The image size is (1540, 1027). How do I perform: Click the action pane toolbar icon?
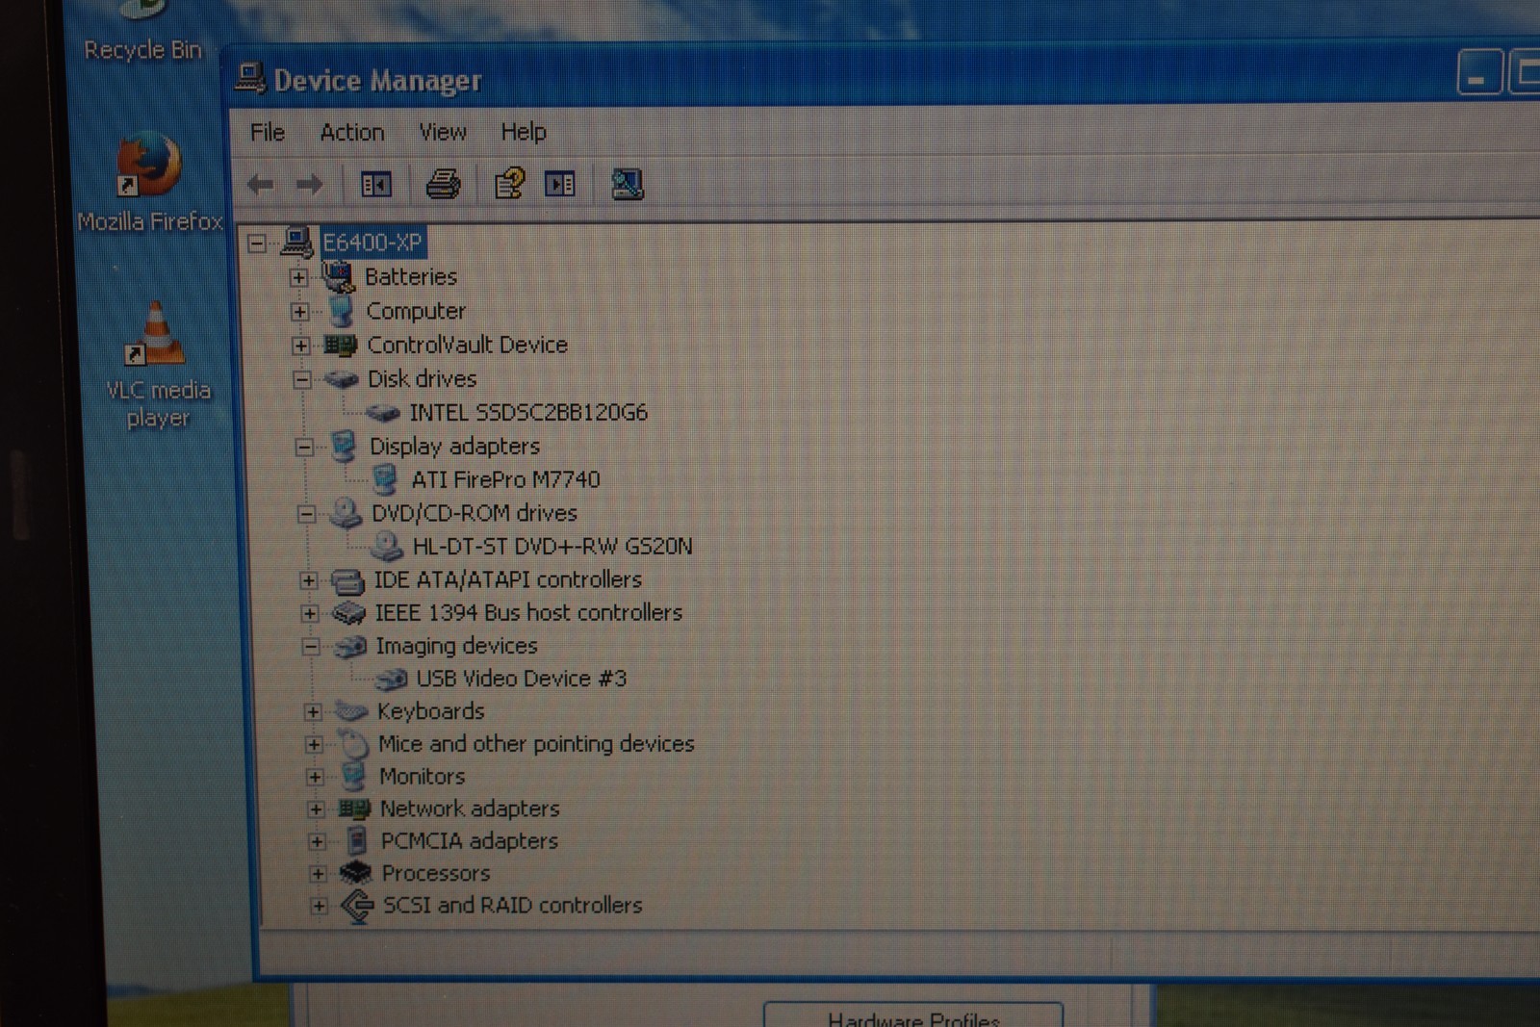coord(560,184)
